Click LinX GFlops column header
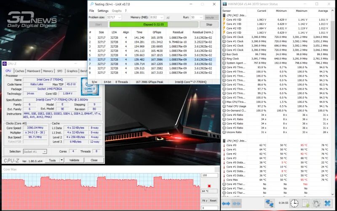The image size is (337, 211). 157,32
